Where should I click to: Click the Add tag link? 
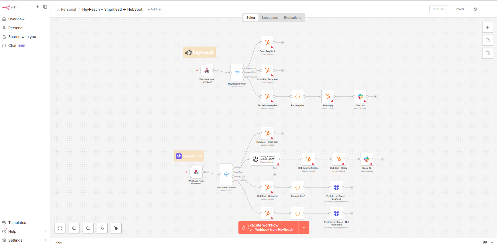point(155,9)
